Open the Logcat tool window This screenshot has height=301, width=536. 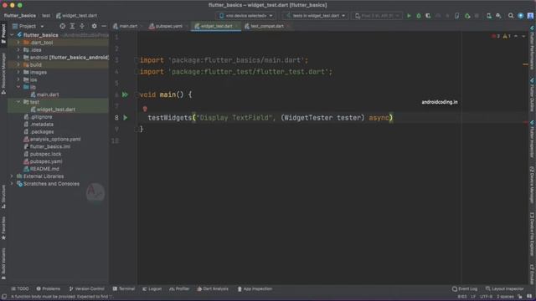(152, 288)
